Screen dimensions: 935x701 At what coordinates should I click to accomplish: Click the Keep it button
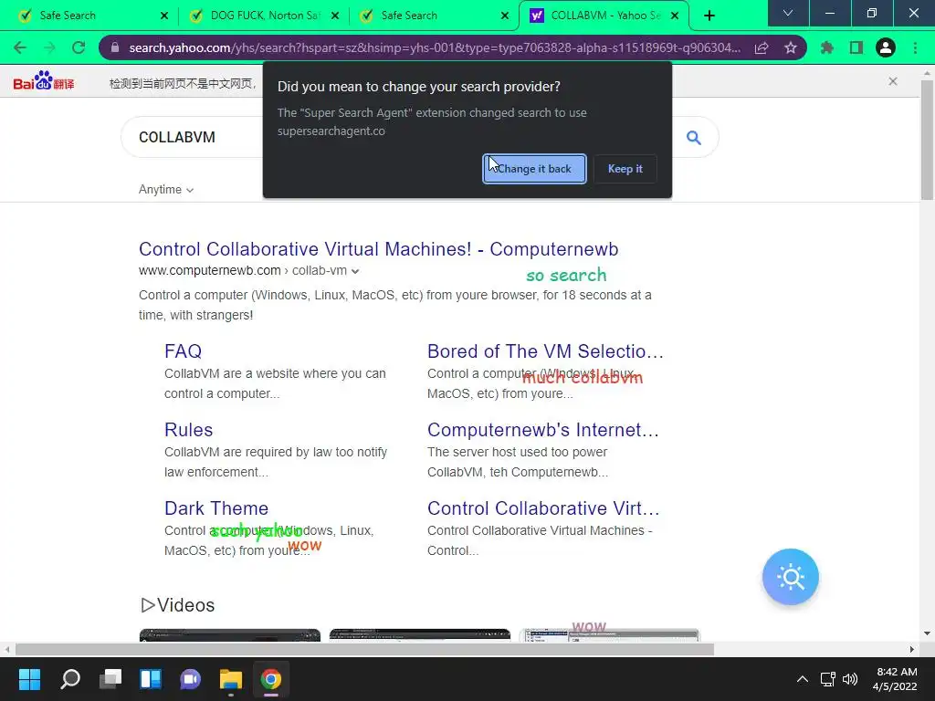pyautogui.click(x=625, y=169)
